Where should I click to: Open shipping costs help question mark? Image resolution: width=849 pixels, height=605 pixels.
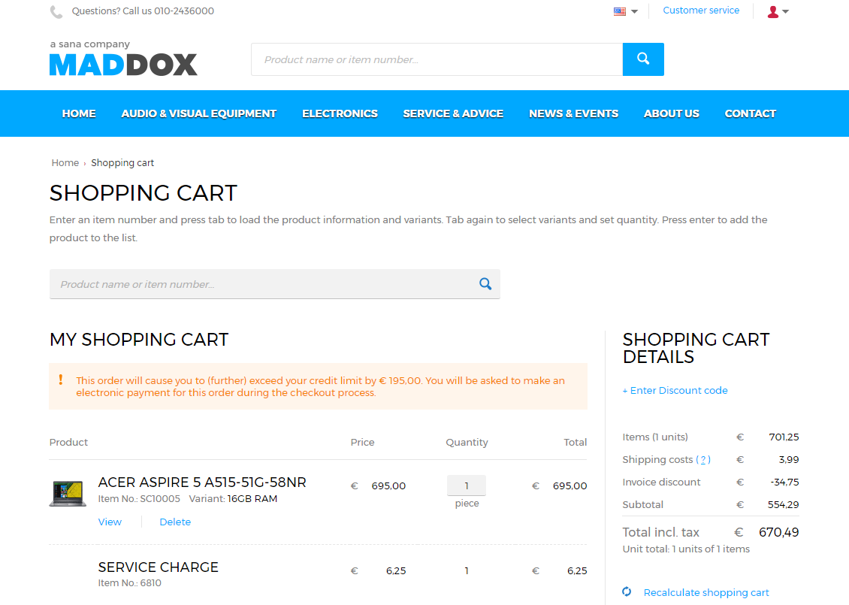[x=703, y=460]
